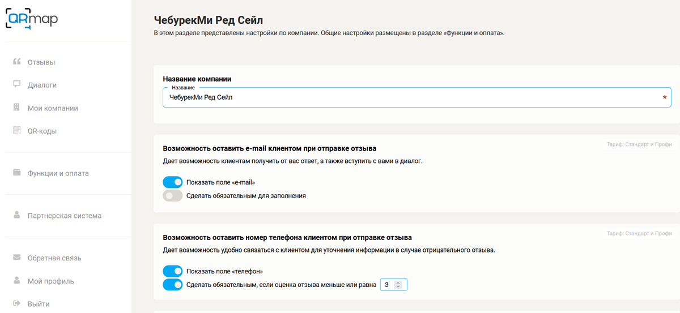Disable the mandatory phone by rating switch
This screenshot has height=313, width=680.
(173, 285)
